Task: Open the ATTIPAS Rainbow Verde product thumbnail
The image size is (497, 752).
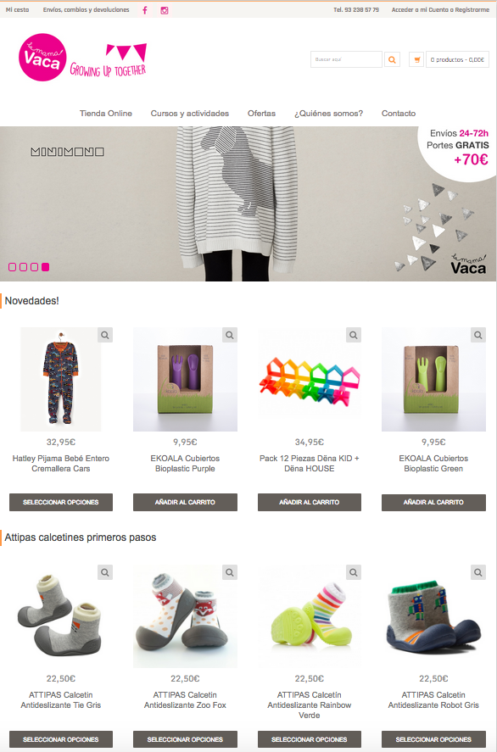Action: (310, 616)
